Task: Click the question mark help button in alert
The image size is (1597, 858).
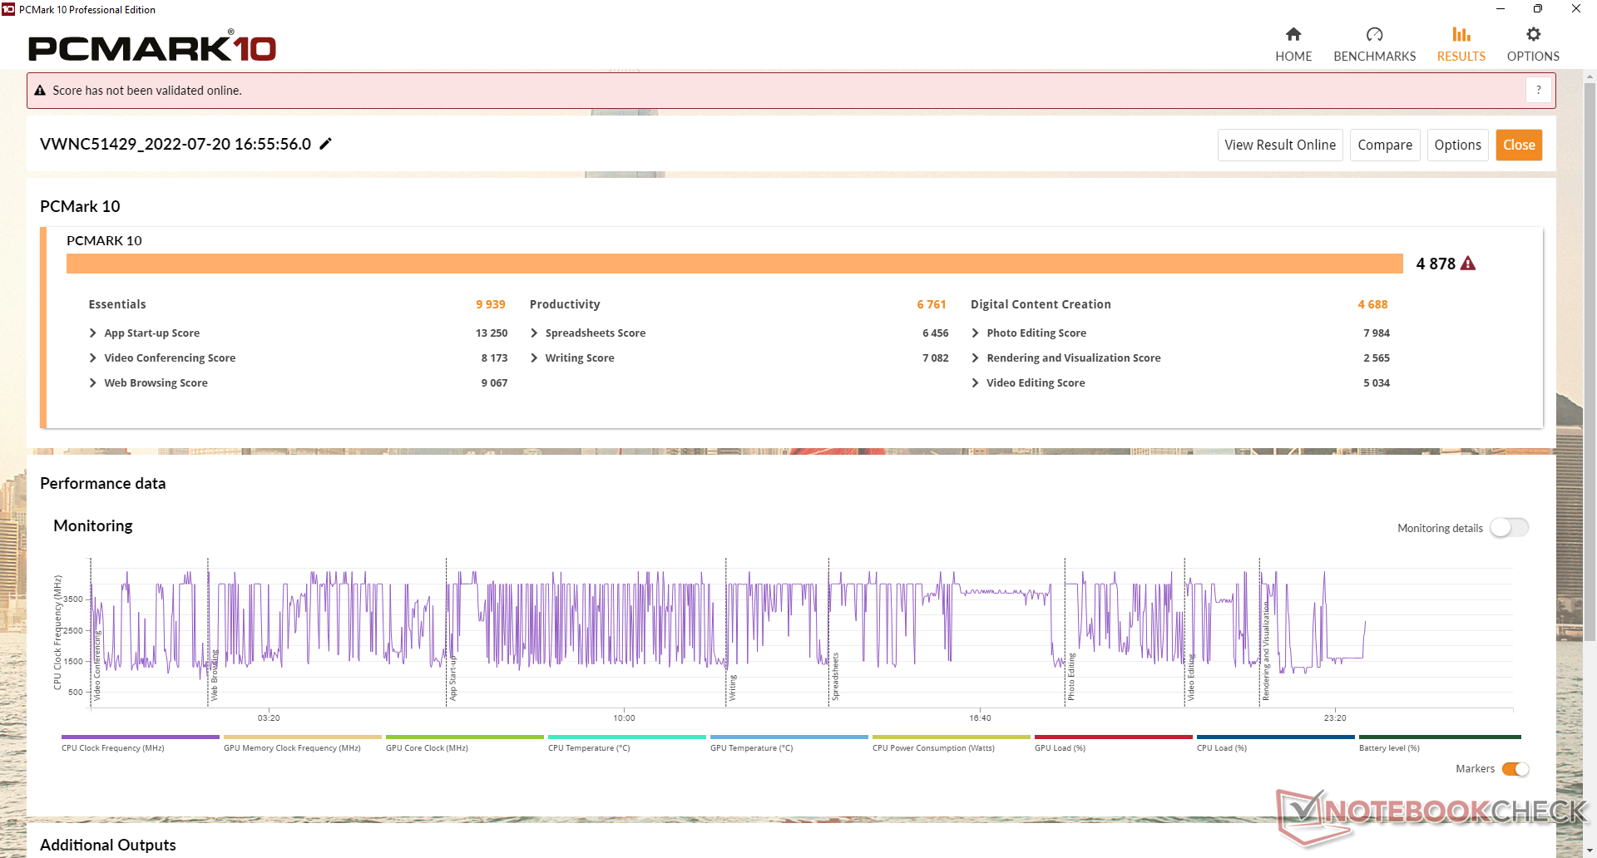Action: coord(1539,90)
